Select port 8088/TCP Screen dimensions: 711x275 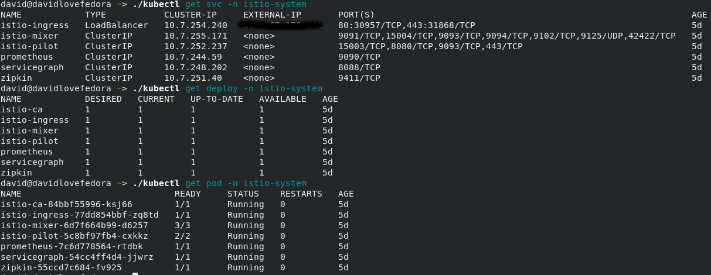click(x=359, y=67)
